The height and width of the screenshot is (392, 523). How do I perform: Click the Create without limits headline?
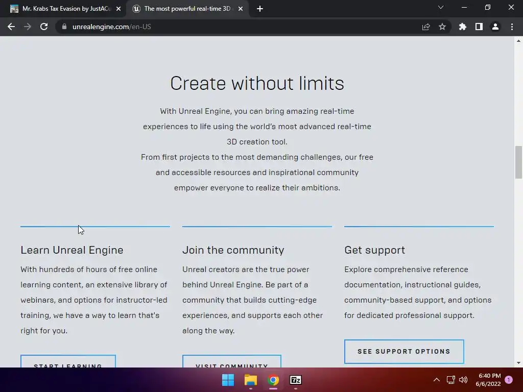[257, 83]
